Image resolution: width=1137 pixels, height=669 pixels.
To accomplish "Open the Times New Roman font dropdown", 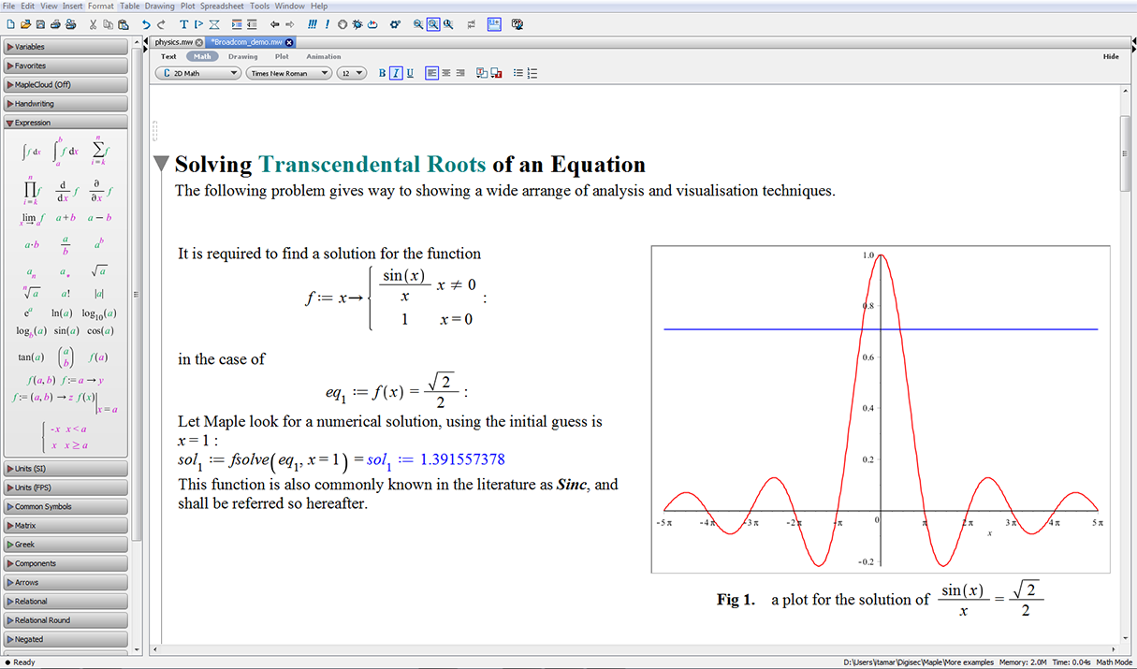I will coord(289,73).
